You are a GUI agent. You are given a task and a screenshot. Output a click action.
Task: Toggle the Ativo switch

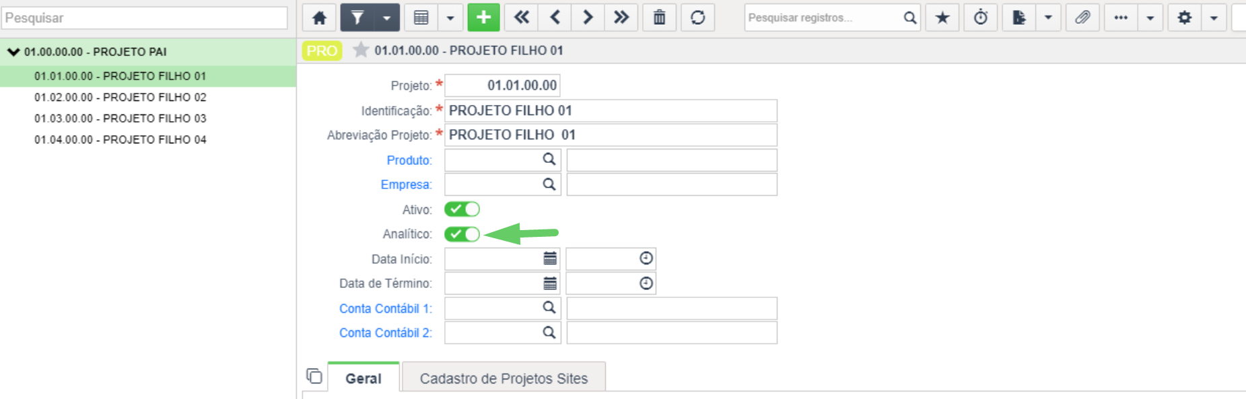click(462, 209)
